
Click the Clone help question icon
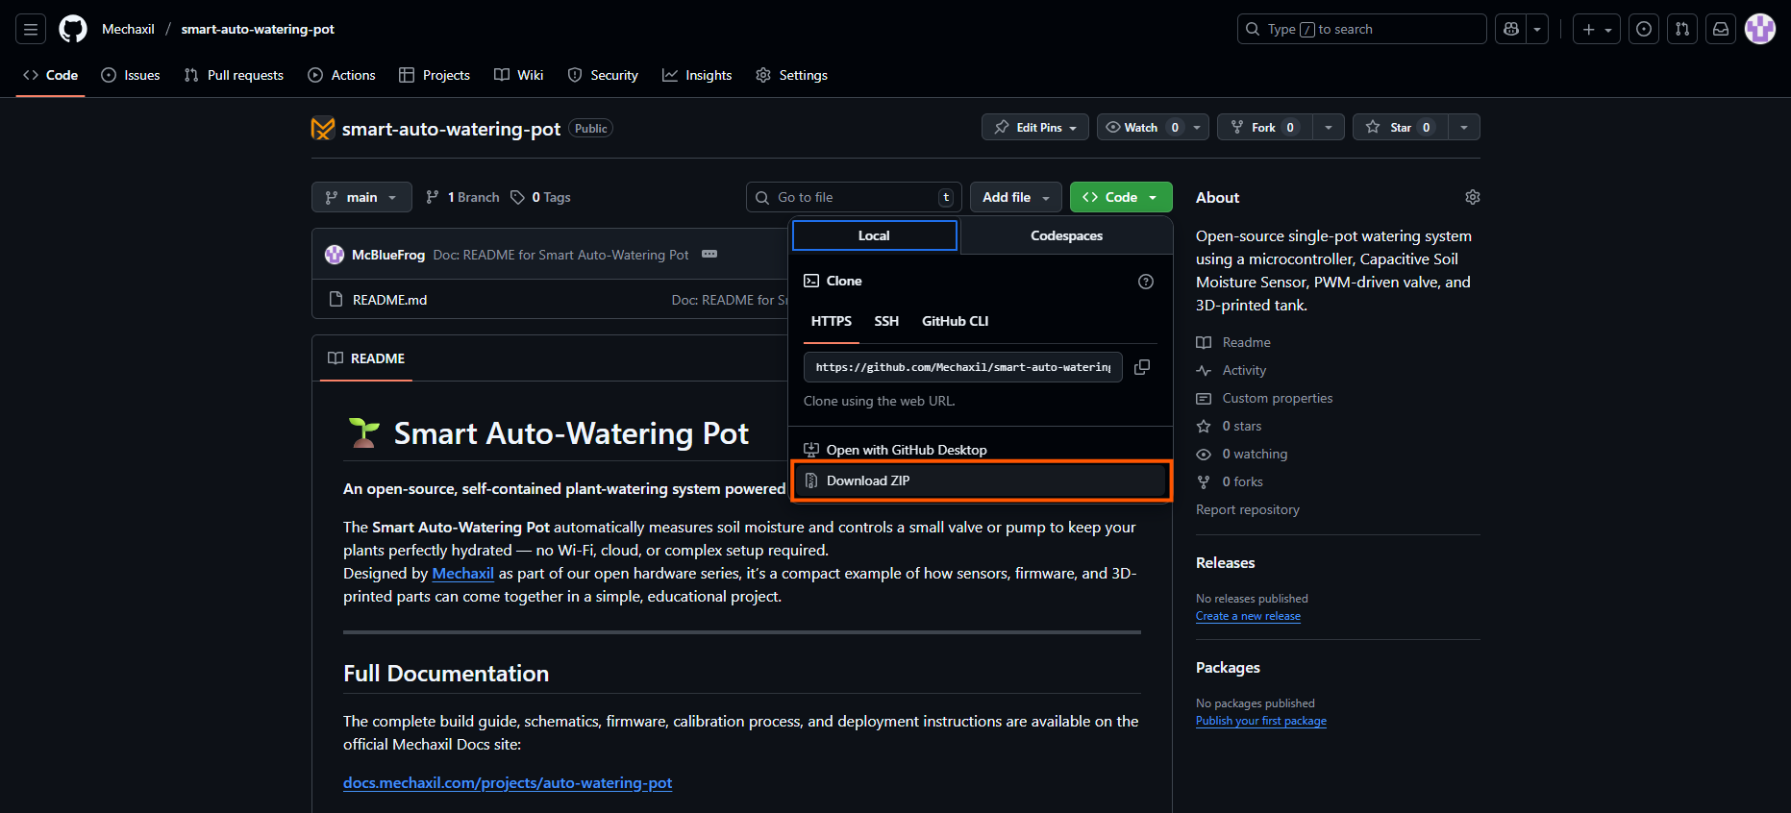point(1146,282)
